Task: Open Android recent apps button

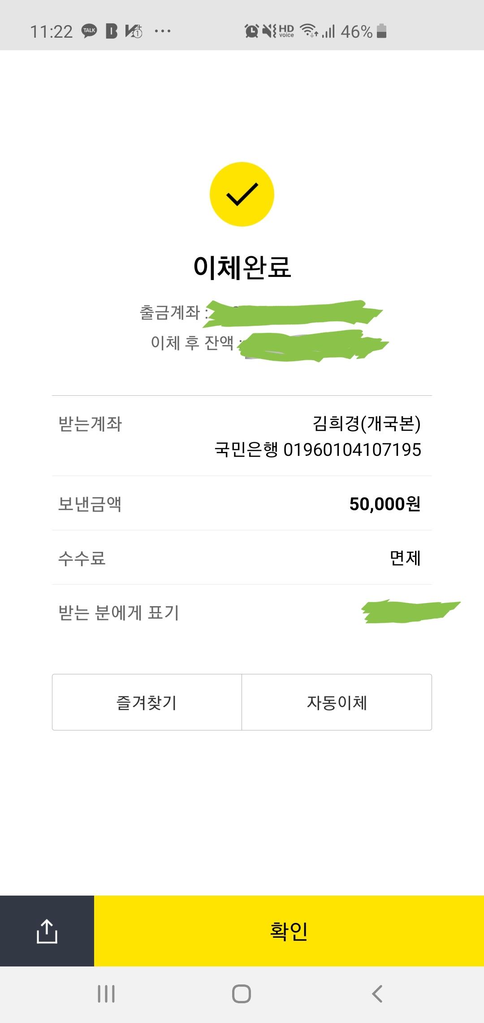Action: tap(106, 994)
